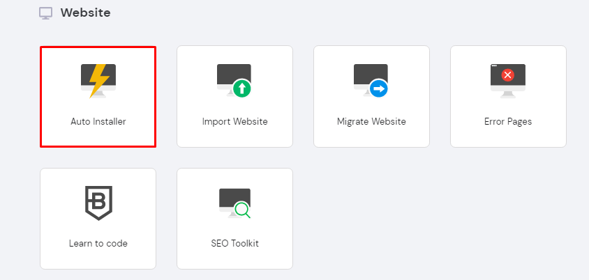Click the Error Pages text label
Image resolution: width=589 pixels, height=280 pixels.
(x=508, y=121)
